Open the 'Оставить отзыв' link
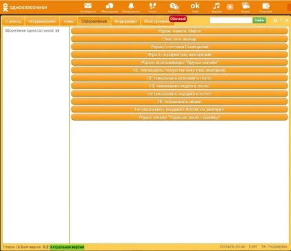The image size is (291, 251). [x=233, y=247]
